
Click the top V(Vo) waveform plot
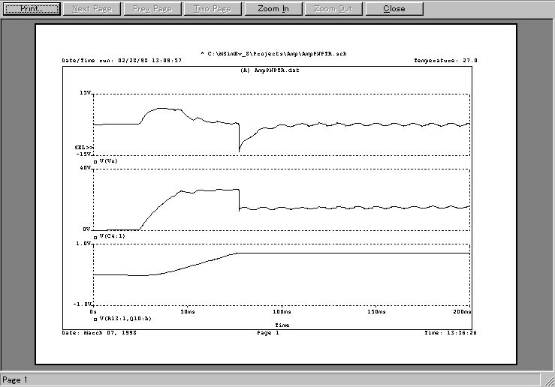(282, 124)
